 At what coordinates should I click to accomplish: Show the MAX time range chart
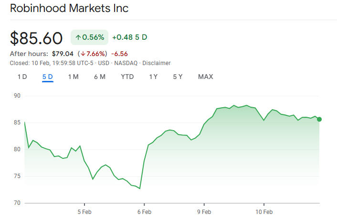coord(205,77)
